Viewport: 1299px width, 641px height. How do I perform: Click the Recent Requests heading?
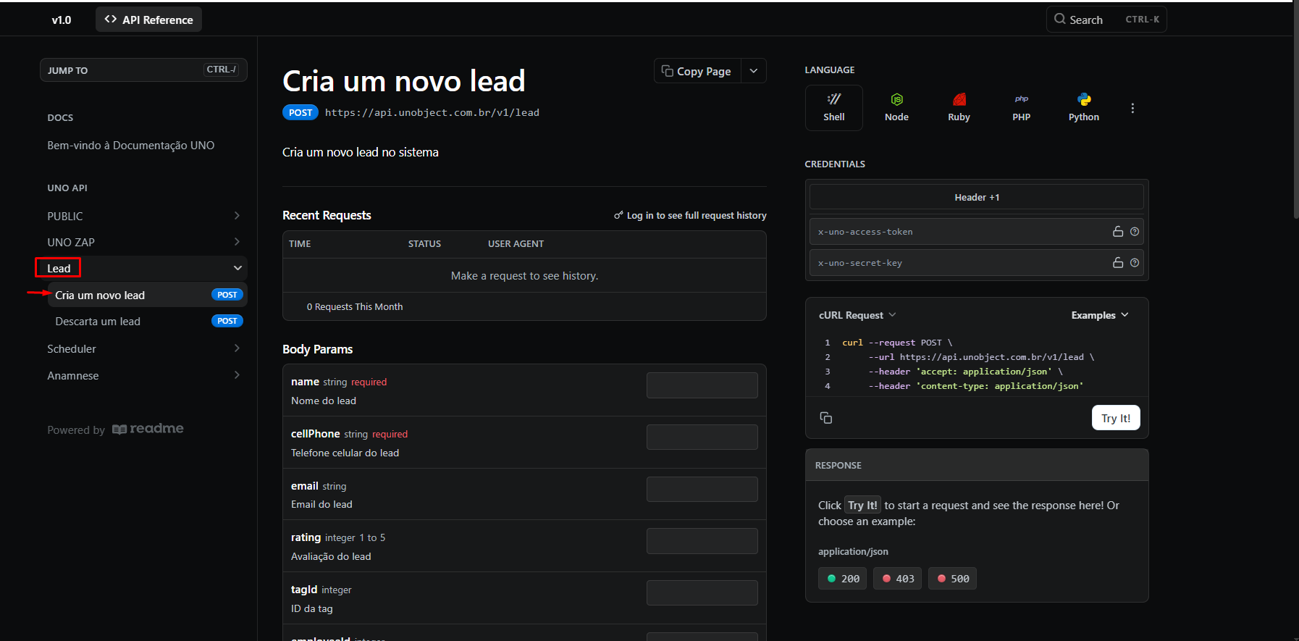point(327,215)
